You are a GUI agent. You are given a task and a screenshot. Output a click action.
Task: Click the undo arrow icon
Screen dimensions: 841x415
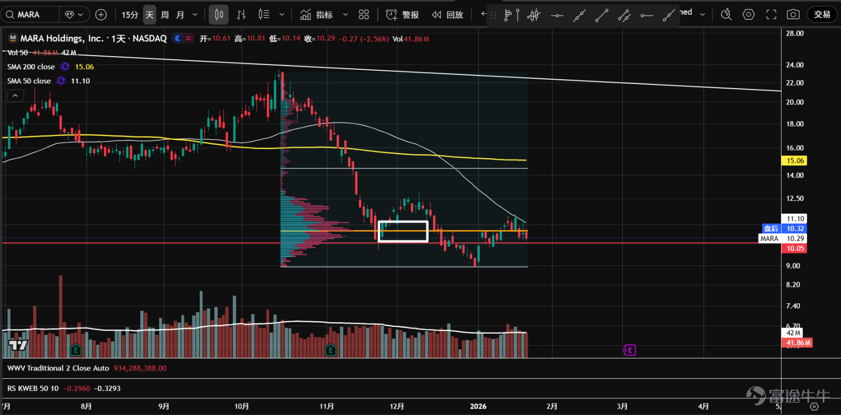tap(484, 14)
